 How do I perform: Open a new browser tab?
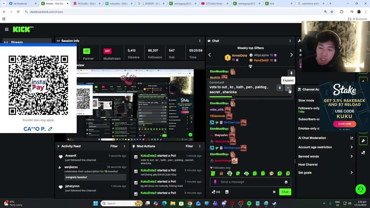coord(330,4)
